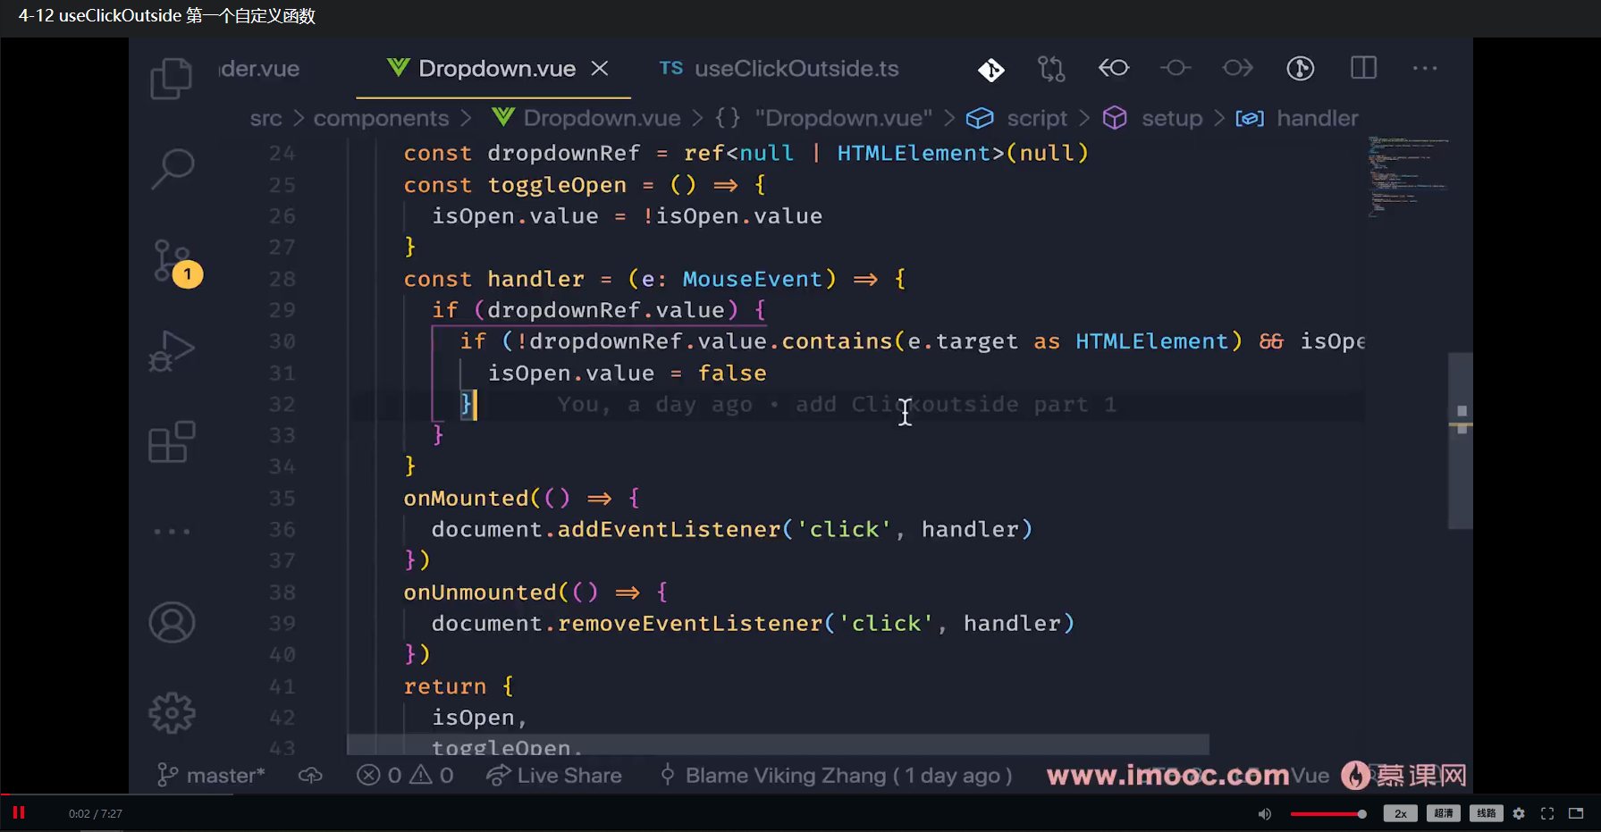Open problems via errors and warnings count
Image resolution: width=1601 pixels, height=832 pixels.
coord(405,775)
